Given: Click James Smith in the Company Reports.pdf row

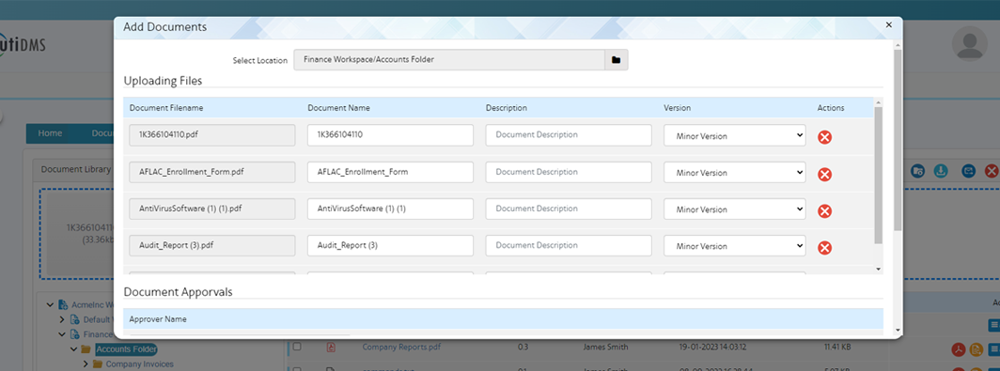Looking at the screenshot, I should (605, 347).
